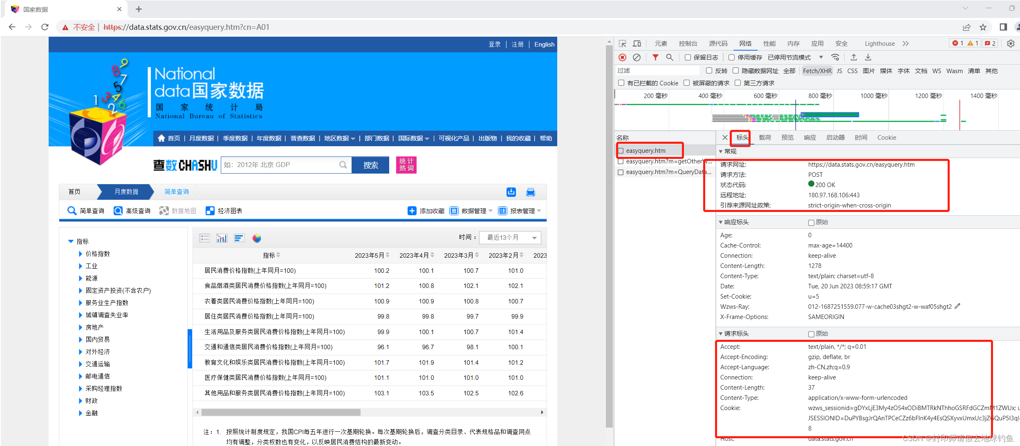Click the pie chart view icon
Screen dimensions: 1020x446
tap(256, 238)
